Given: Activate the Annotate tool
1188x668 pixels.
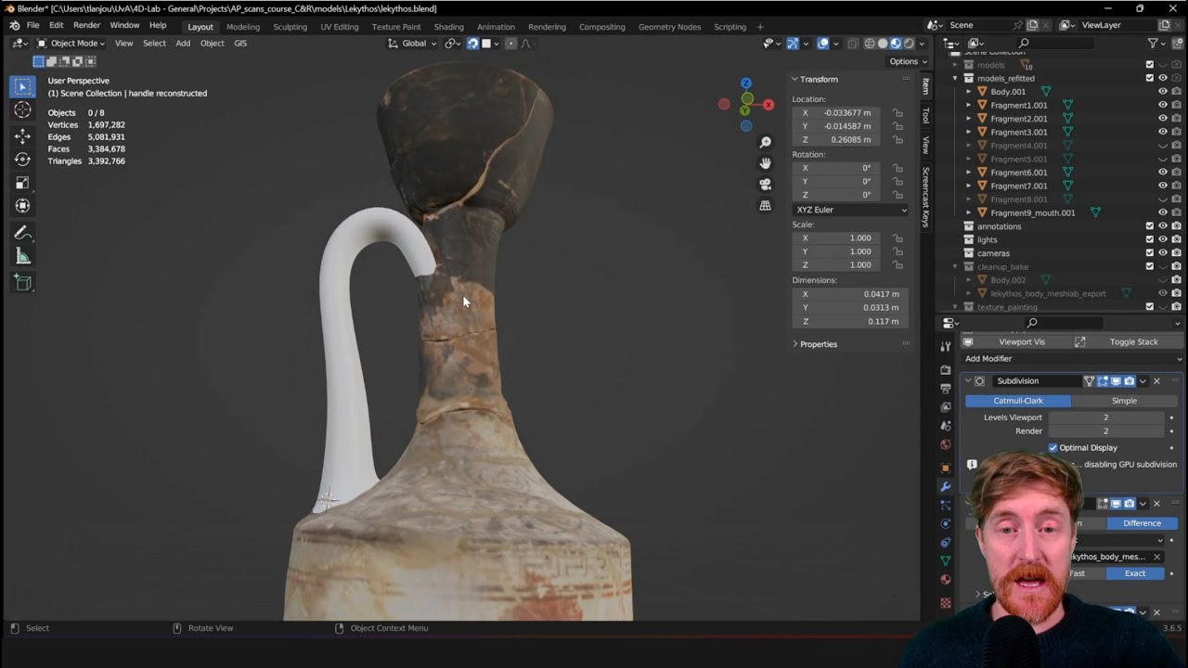Looking at the screenshot, I should point(23,233).
